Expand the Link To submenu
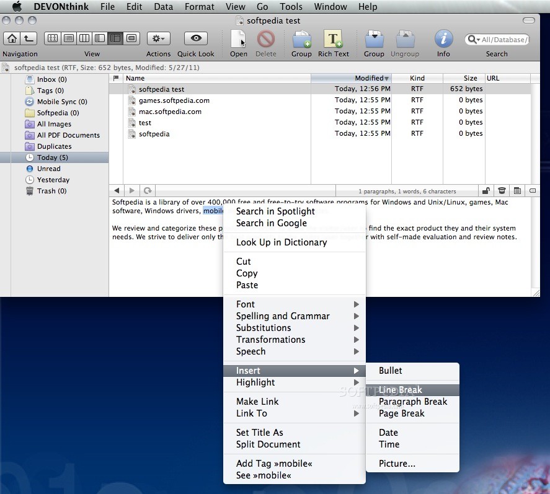Screen dimensions: 550x494 (295, 413)
